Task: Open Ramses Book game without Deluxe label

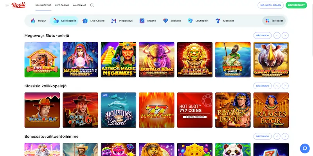Action: pyautogui.click(x=233, y=110)
